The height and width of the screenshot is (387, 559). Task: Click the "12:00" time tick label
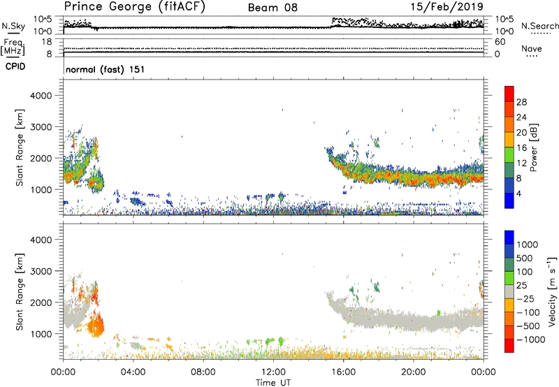273,372
